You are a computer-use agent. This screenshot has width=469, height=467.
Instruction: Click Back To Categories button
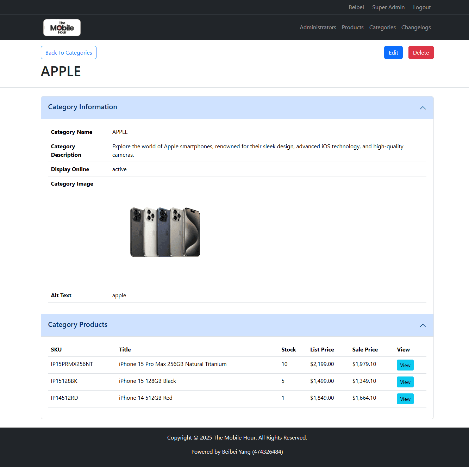[69, 52]
